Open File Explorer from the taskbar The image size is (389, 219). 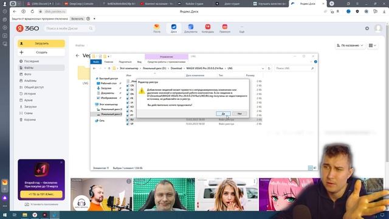(x=25, y=215)
